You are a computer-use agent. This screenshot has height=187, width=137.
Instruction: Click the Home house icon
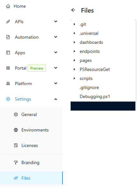(8, 6)
